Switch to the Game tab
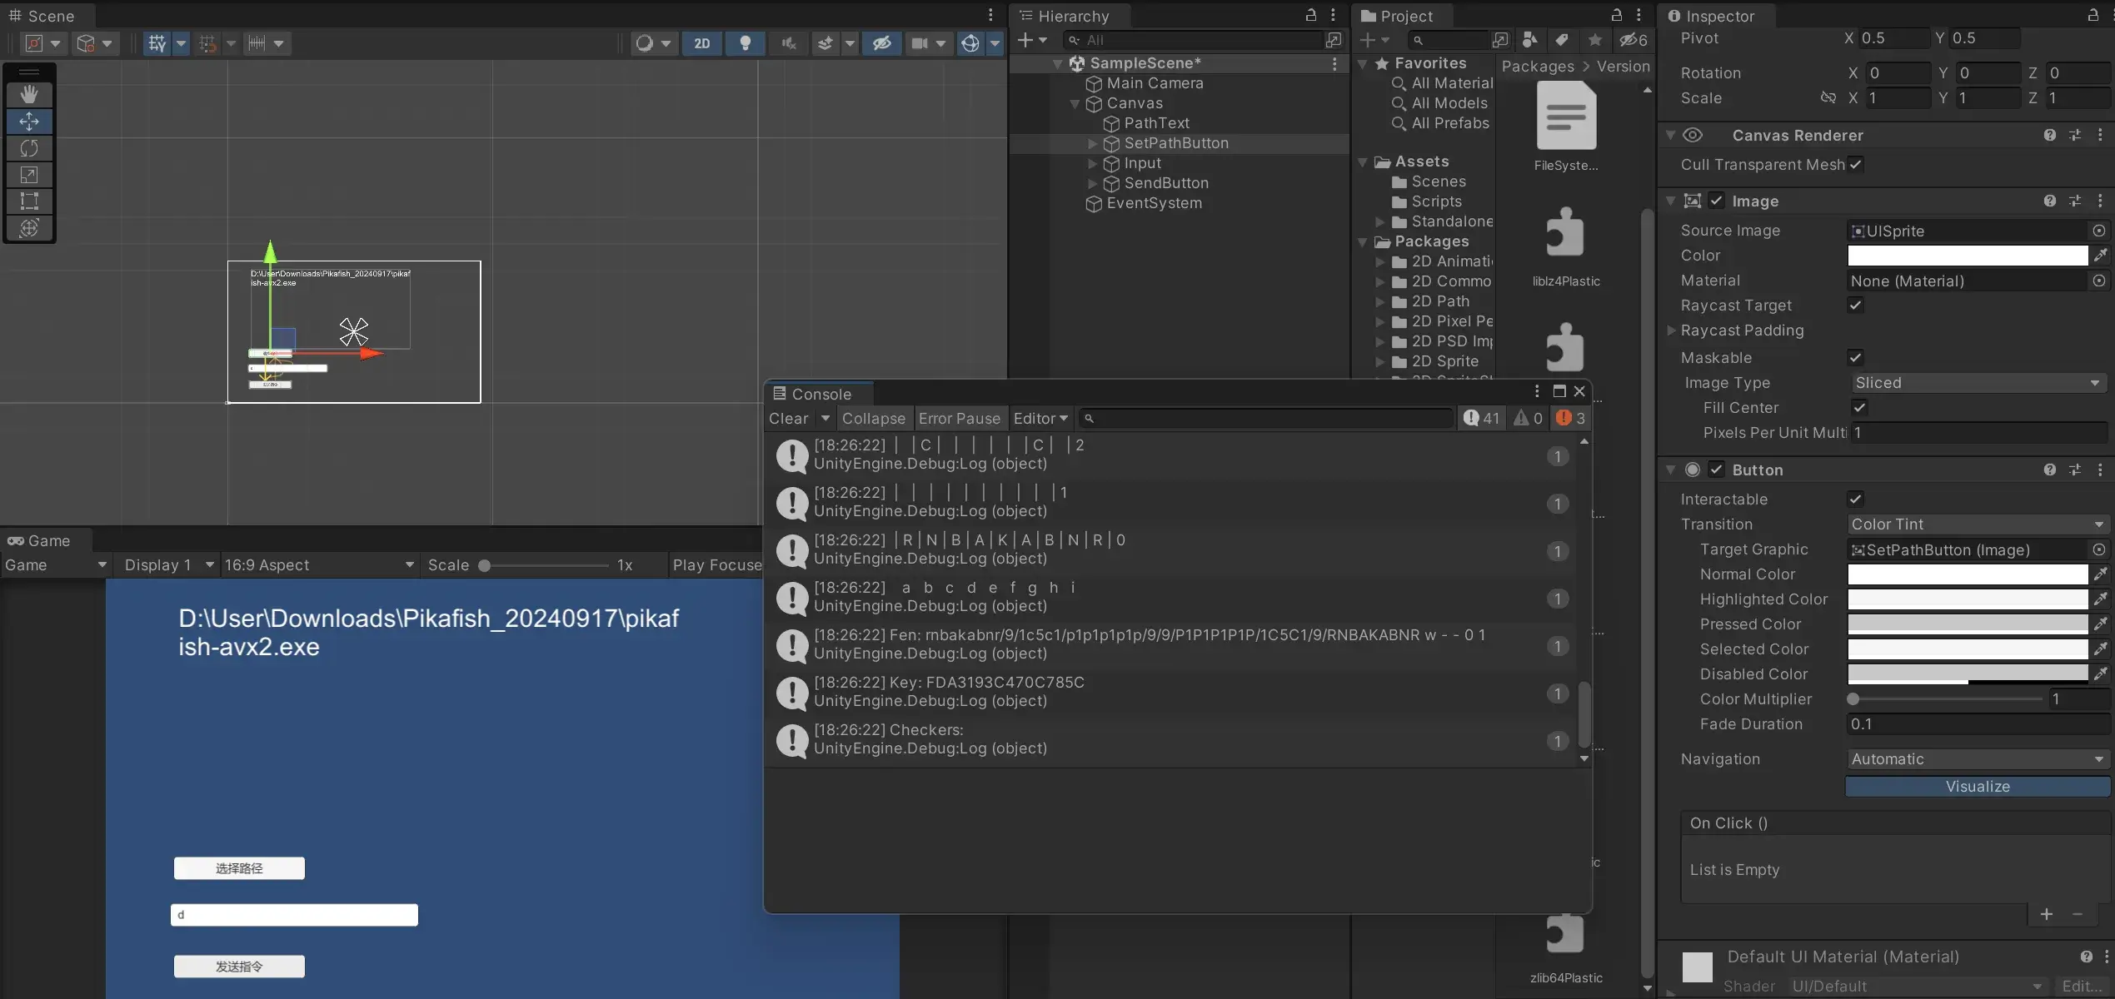Screen dimensions: 2115x999 [39, 541]
